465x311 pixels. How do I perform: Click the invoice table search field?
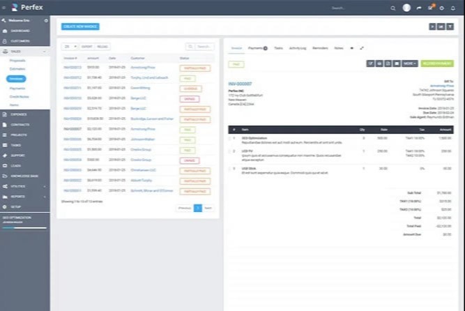[204, 47]
